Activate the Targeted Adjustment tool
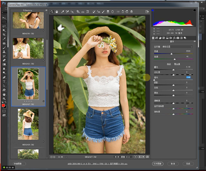Image resolution: width=206 pixels, height=171 pixels. [x=72, y=12]
